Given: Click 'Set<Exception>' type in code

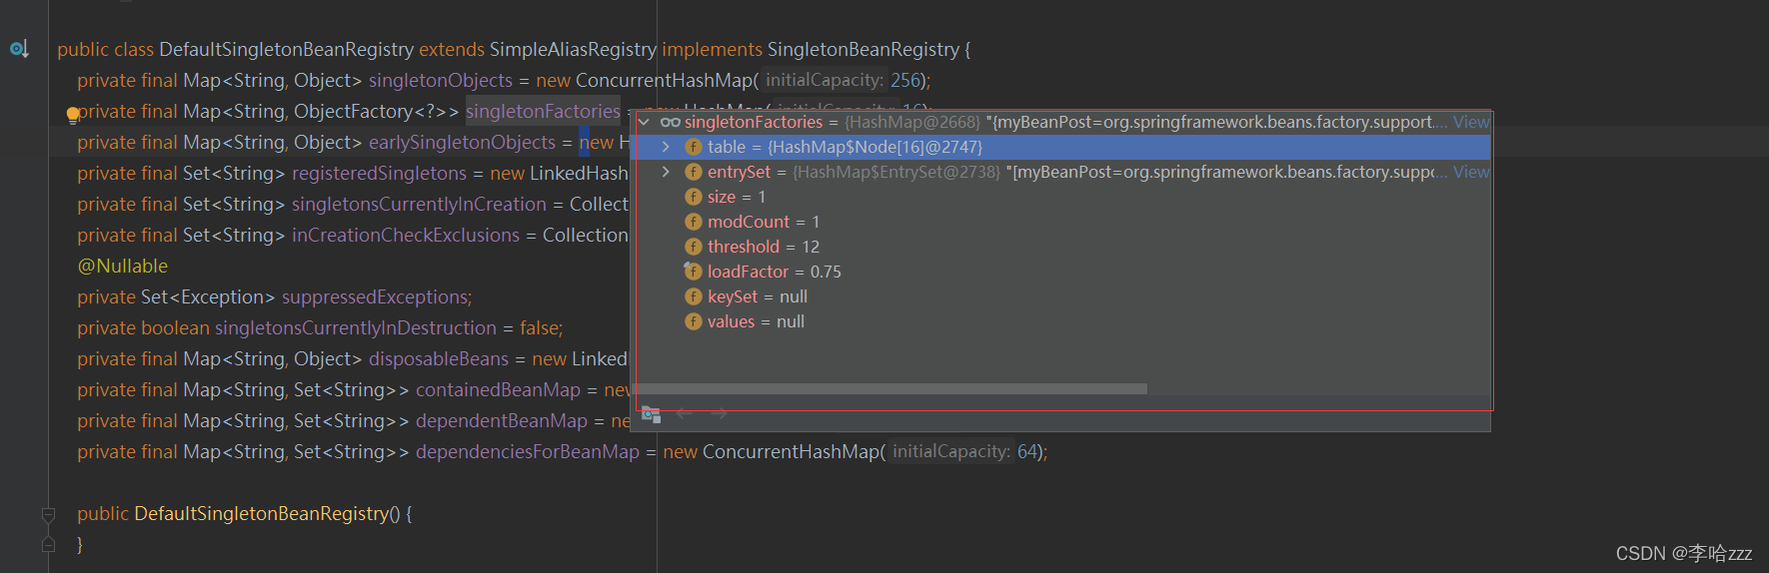Looking at the screenshot, I should click(x=208, y=296).
